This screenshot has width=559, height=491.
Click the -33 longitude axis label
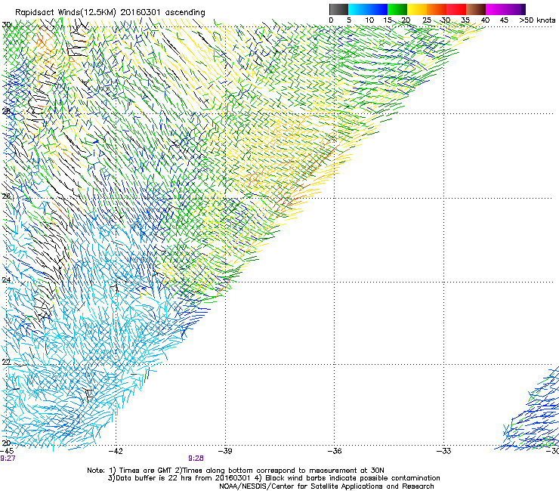(x=444, y=451)
